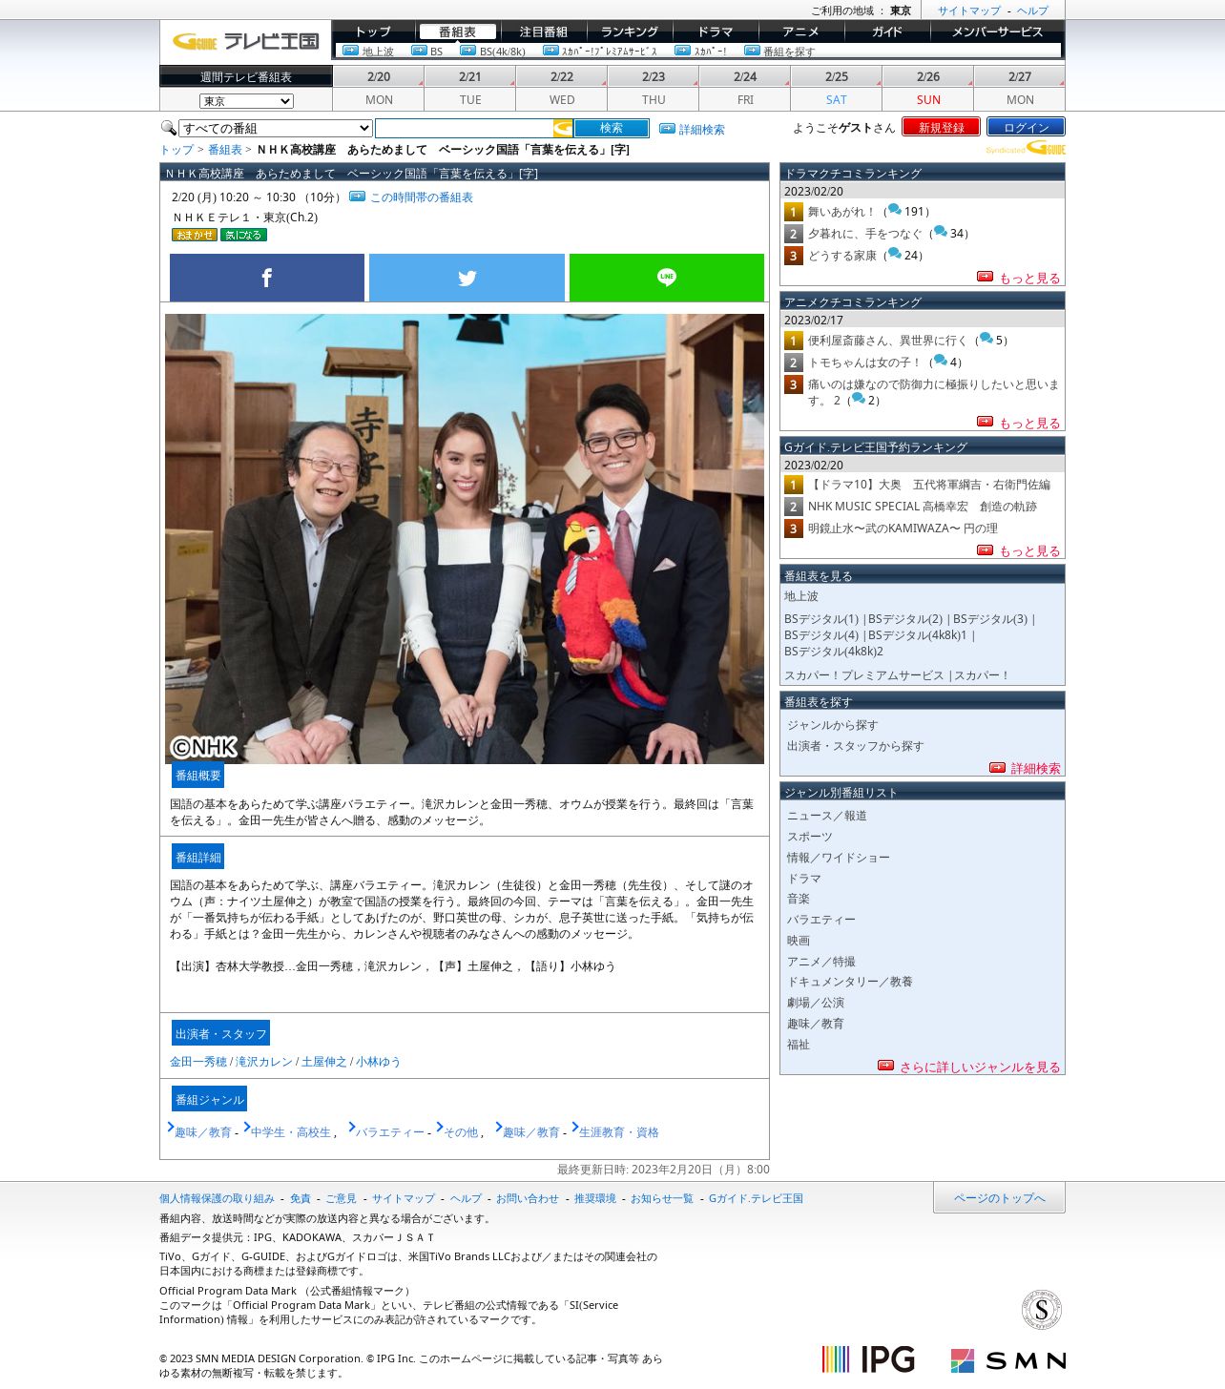The height and width of the screenshot is (1389, 1225).
Task: Open cast link 金田一秀穂
Action: point(198,1061)
